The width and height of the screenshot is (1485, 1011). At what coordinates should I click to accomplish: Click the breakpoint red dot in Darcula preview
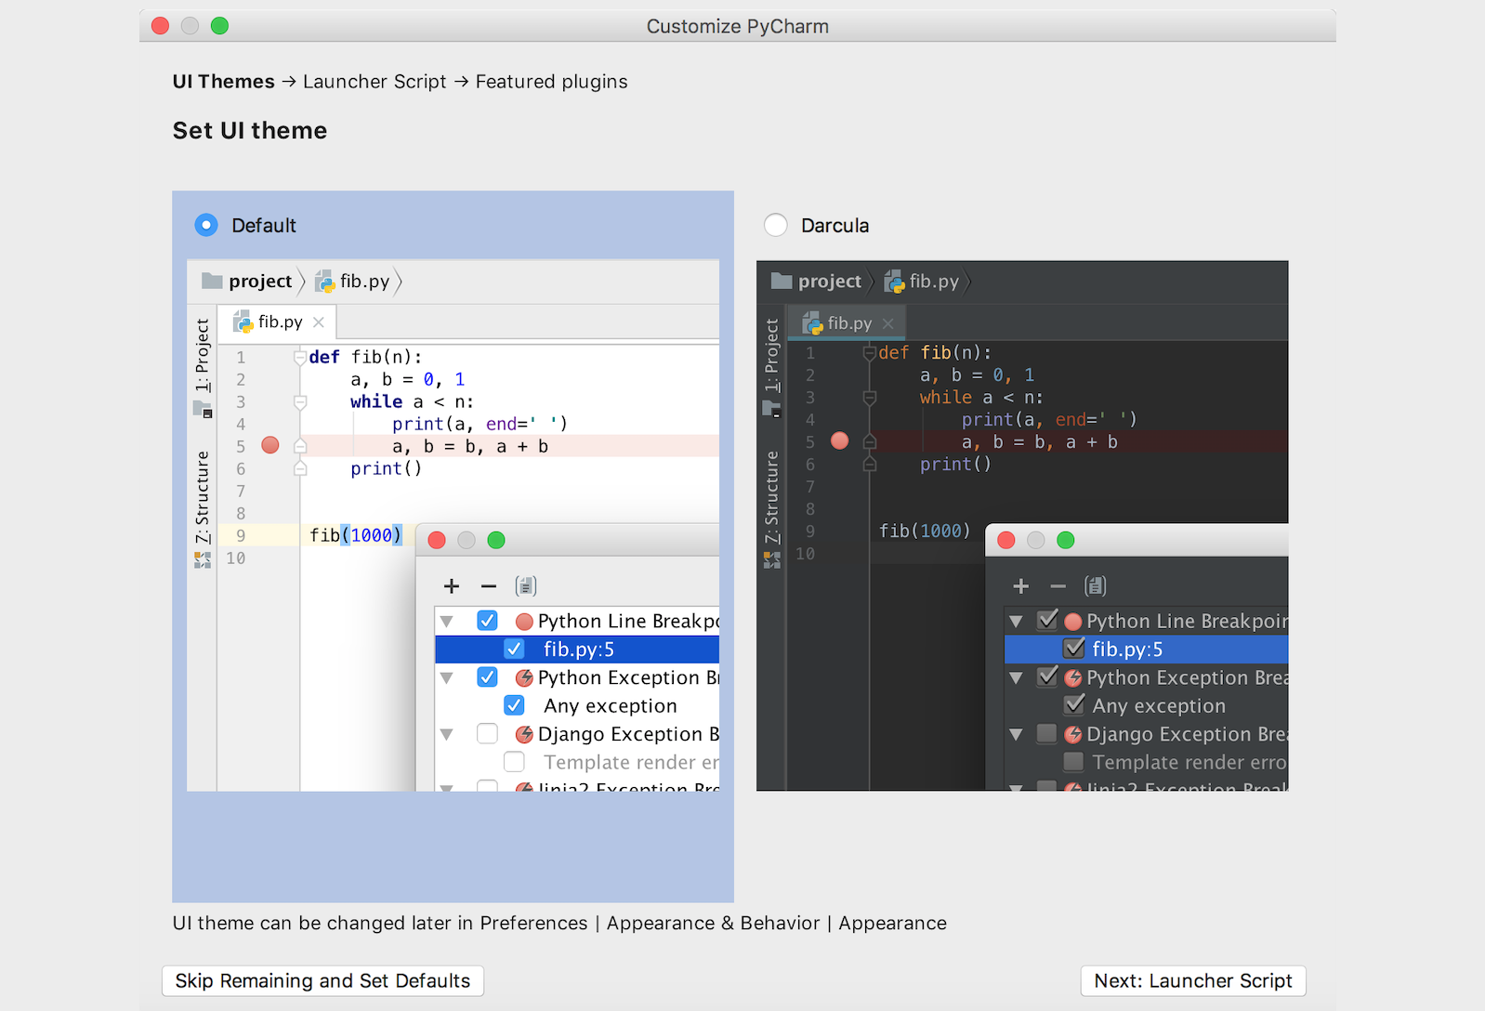click(x=840, y=441)
